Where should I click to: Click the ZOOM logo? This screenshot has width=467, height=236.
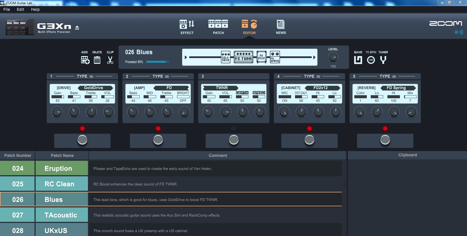pos(446,24)
